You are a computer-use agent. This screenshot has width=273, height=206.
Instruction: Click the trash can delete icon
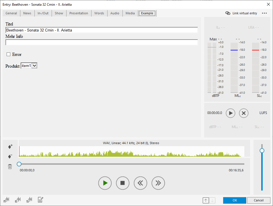click(10, 166)
